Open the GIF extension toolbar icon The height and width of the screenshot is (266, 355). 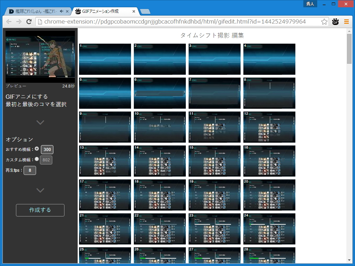pos(335,22)
